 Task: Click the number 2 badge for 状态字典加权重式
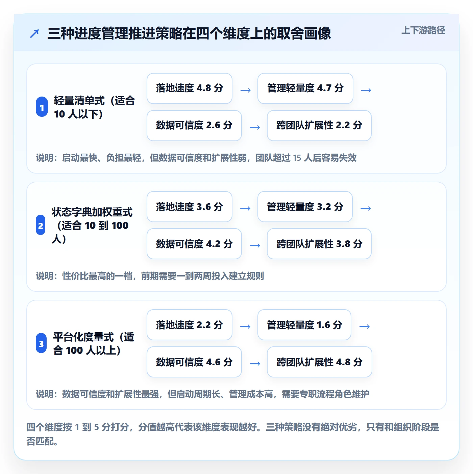(x=41, y=225)
